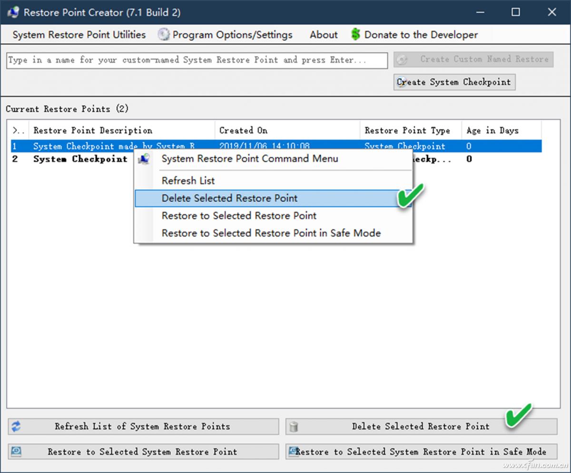Select Refresh List from context menu
This screenshot has height=473, width=571.
(x=188, y=181)
